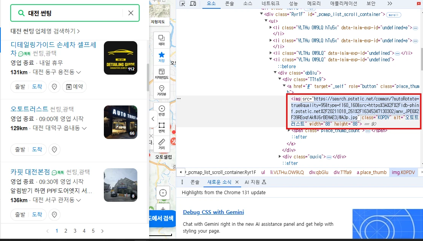Image resolution: width=423 pixels, height=241 pixels.
Task: Open the Debug CSS with Gemini link
Action: [x=213, y=212]
